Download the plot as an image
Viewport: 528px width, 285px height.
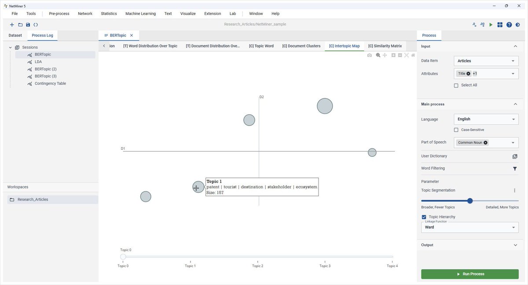pyautogui.click(x=370, y=55)
